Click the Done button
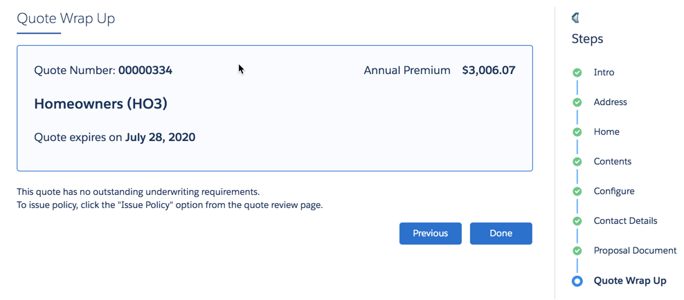Viewport: 684px width, 300px height. (501, 234)
